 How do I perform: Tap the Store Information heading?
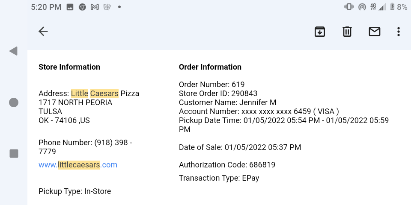click(69, 67)
